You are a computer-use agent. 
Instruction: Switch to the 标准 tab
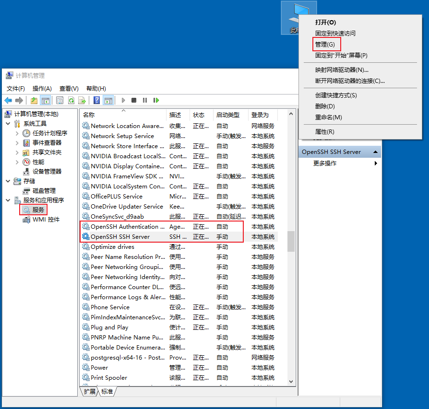[107, 392]
